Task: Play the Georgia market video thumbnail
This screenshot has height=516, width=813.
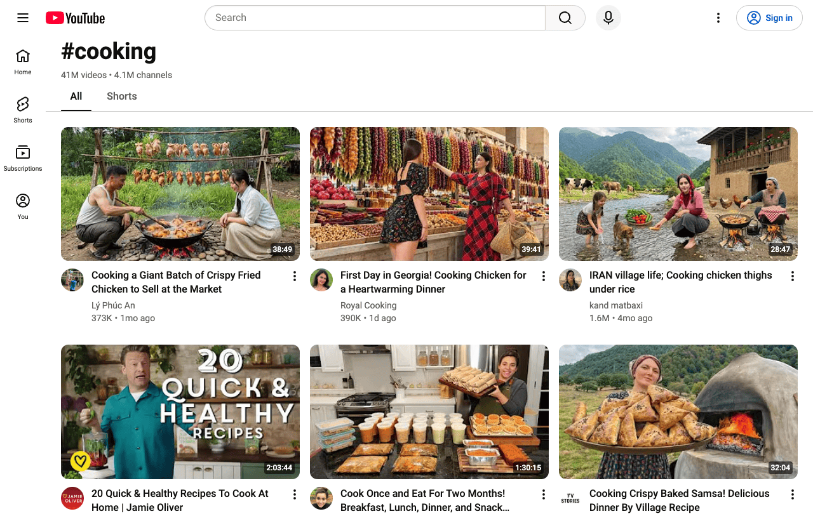Action: tap(429, 194)
